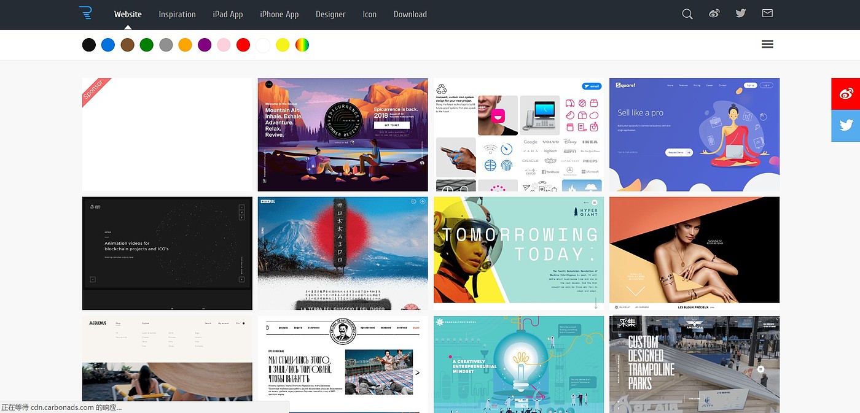Filter by black color swatch

(89, 45)
